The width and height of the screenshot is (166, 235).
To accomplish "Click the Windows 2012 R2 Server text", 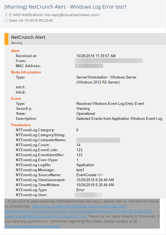I will [x=98, y=82].
